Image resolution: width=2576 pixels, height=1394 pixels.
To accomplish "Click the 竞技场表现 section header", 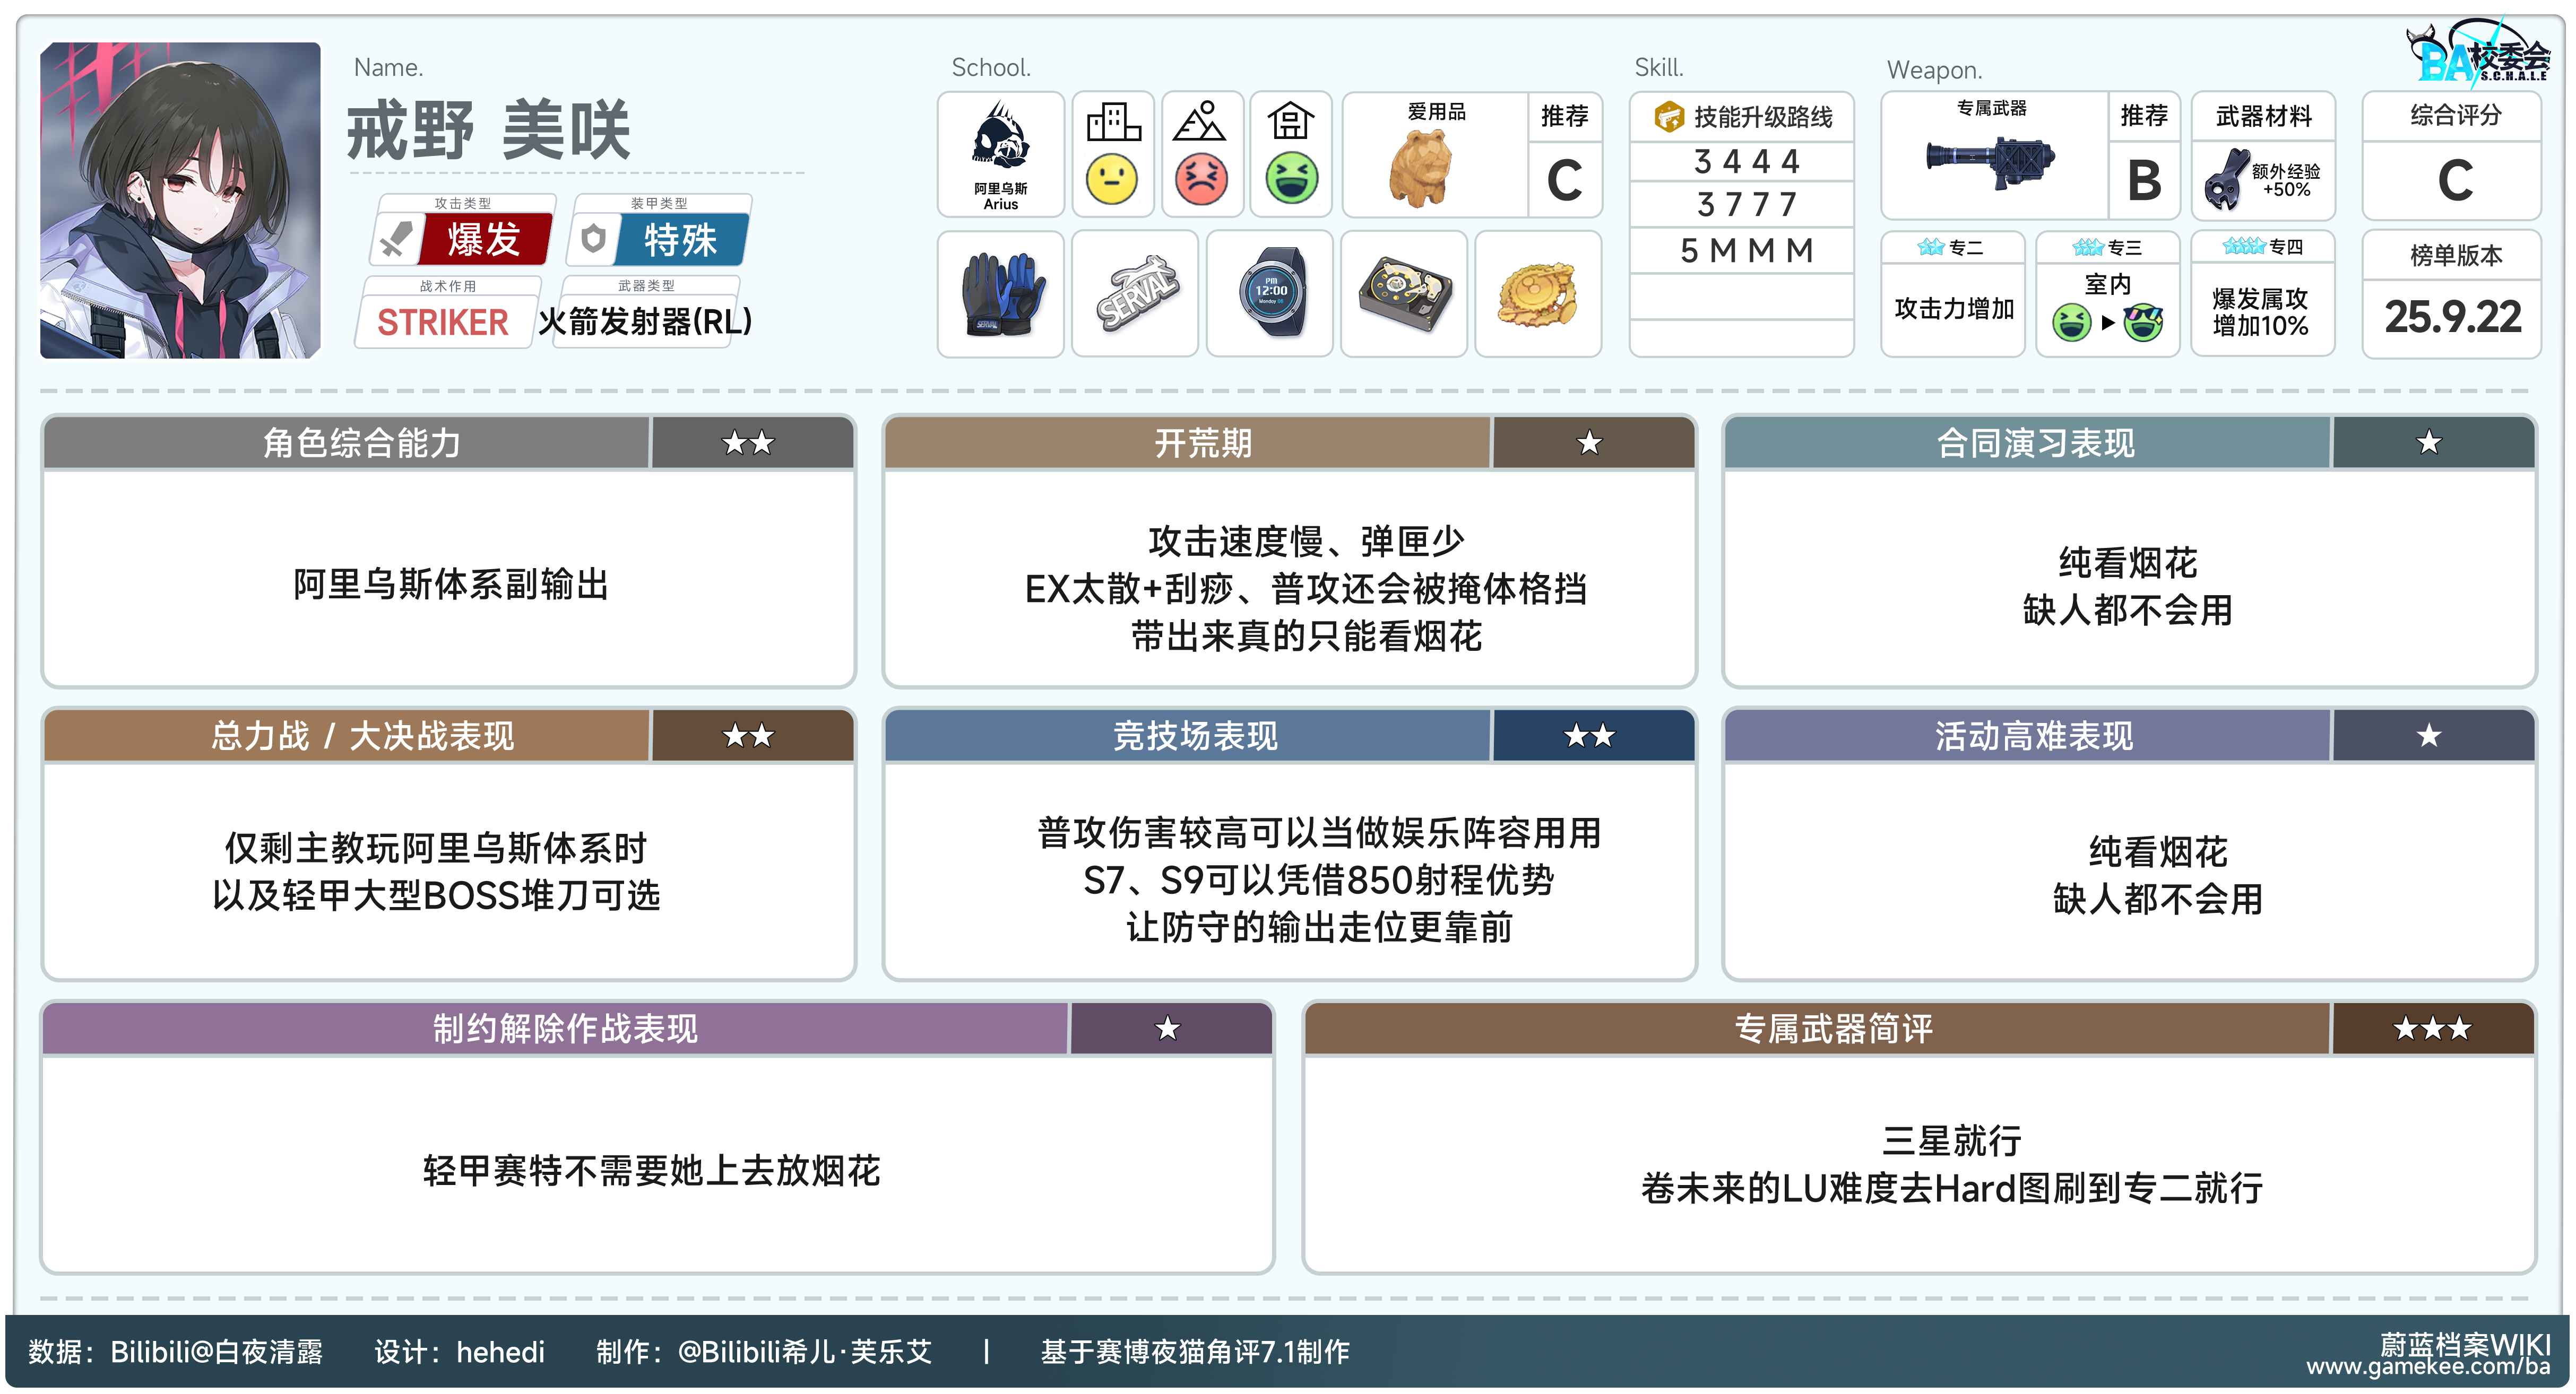I will tap(1195, 736).
